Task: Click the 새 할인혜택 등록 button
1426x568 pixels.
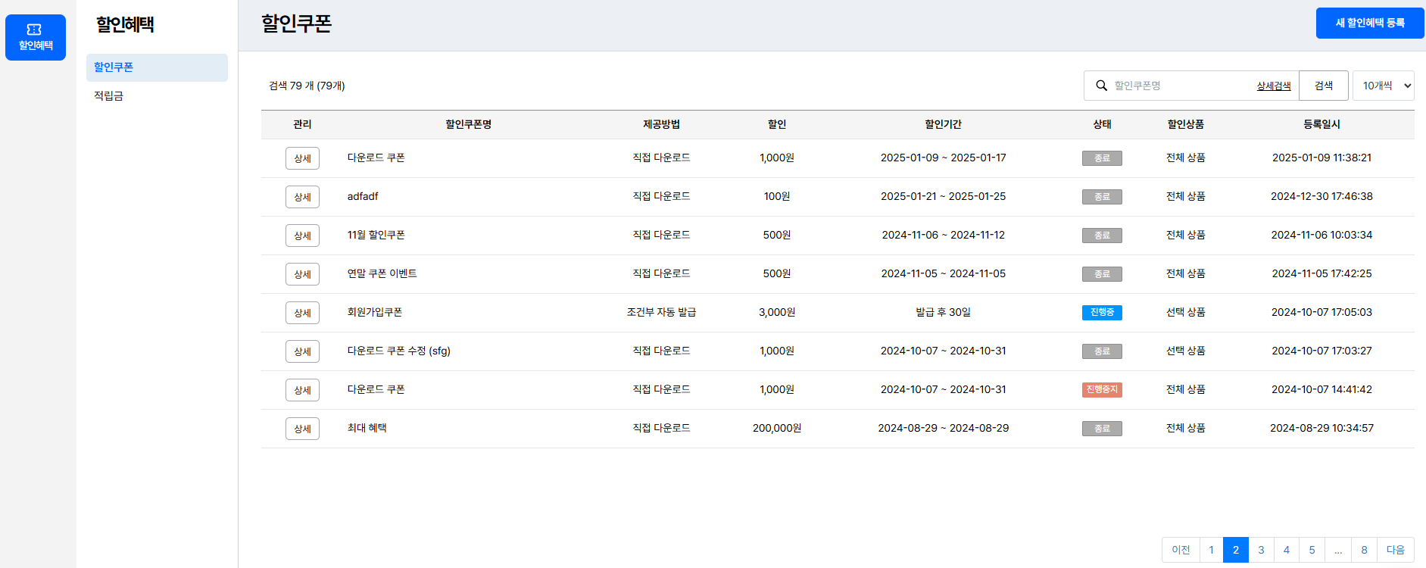Action: (1369, 23)
